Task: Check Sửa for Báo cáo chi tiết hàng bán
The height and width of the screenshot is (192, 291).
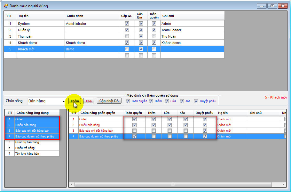Action: (169, 130)
